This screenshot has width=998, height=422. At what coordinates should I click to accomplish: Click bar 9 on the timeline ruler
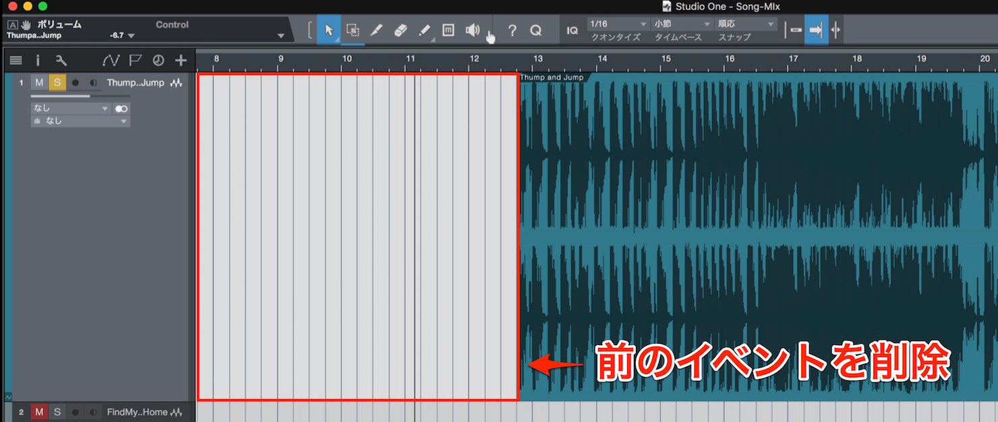(281, 59)
